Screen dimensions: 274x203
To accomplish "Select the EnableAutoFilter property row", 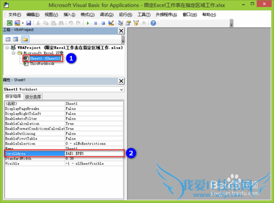I will tap(64, 119).
